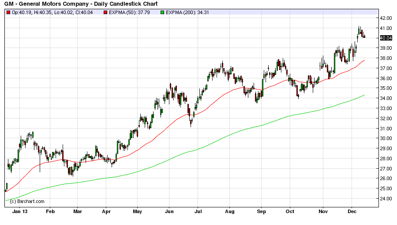Click the 24.00 price axis label
The image size is (397, 225).
click(x=386, y=199)
